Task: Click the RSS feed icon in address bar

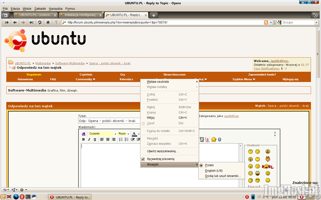Action: click(x=266, y=22)
